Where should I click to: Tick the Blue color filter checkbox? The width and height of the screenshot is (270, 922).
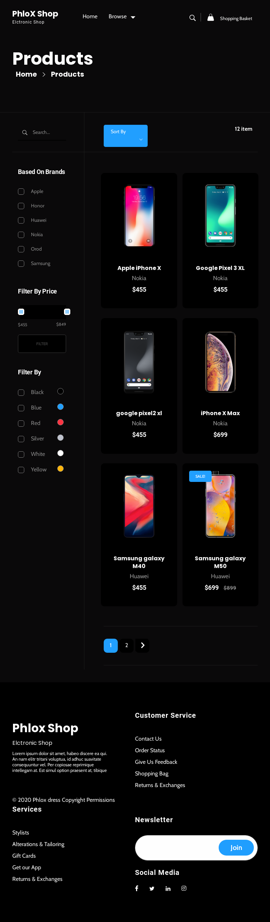click(x=21, y=408)
